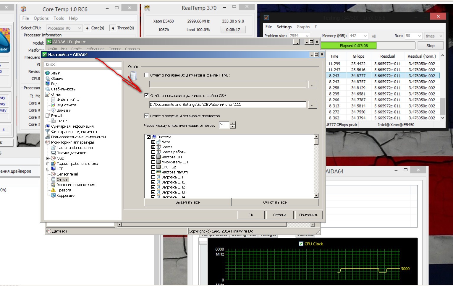Toggle the CPU Clock graph checkbox
453x286 pixels.
301,244
